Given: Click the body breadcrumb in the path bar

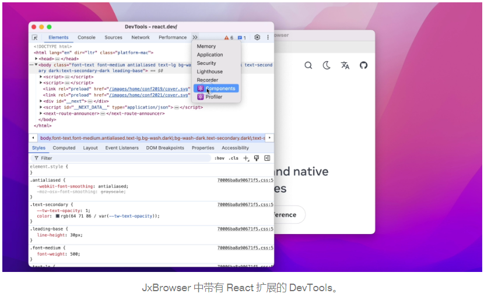Looking at the screenshot, I should pos(152,138).
